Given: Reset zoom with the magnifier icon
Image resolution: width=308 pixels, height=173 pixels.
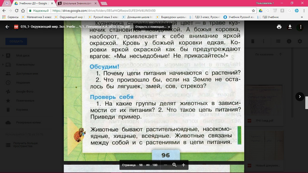Looking at the screenshot, I should click(174, 165).
